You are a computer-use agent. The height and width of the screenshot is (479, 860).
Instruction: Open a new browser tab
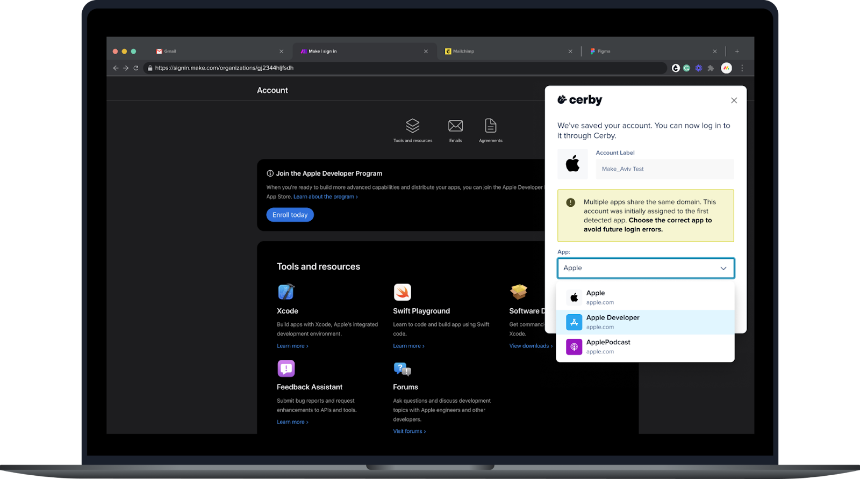(737, 52)
